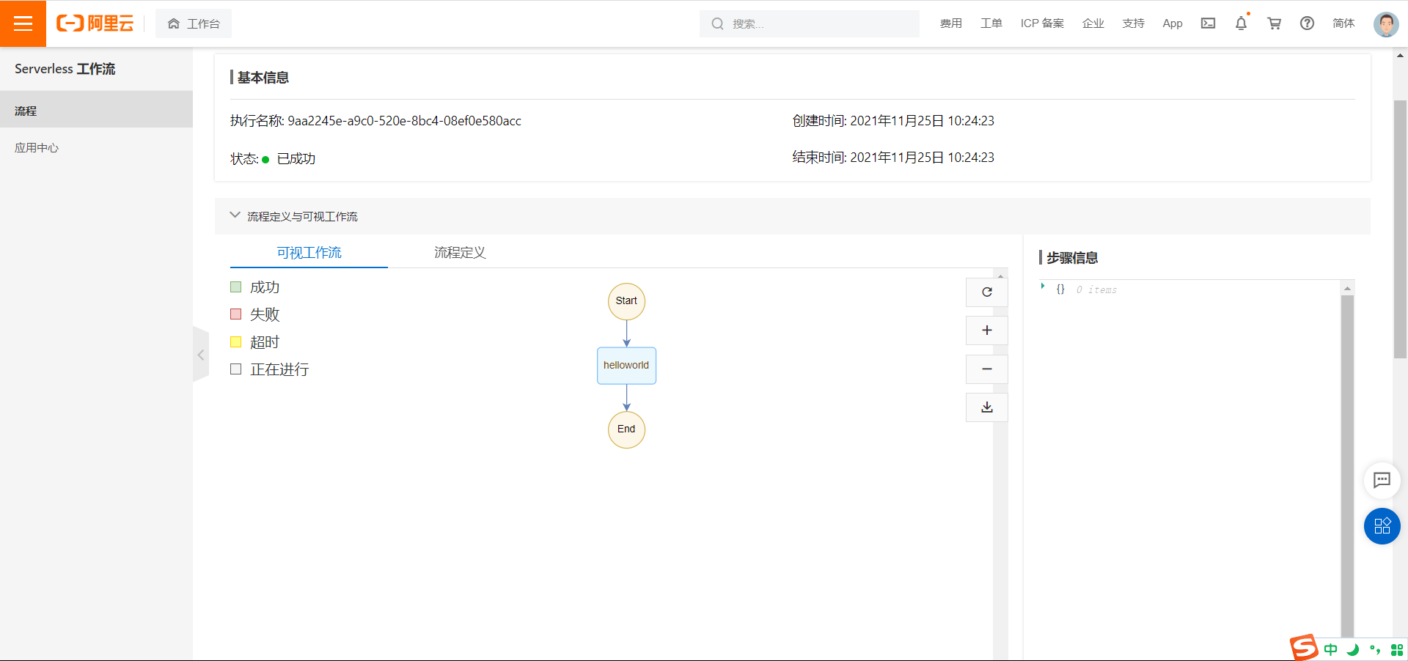Open the hamburger navigation menu
The height and width of the screenshot is (661, 1408).
click(x=23, y=23)
